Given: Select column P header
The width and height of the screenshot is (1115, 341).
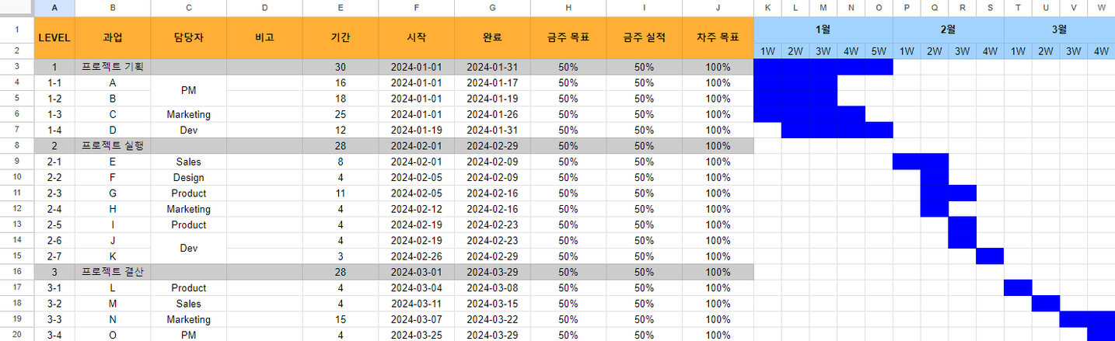Looking at the screenshot, I should tap(907, 8).
